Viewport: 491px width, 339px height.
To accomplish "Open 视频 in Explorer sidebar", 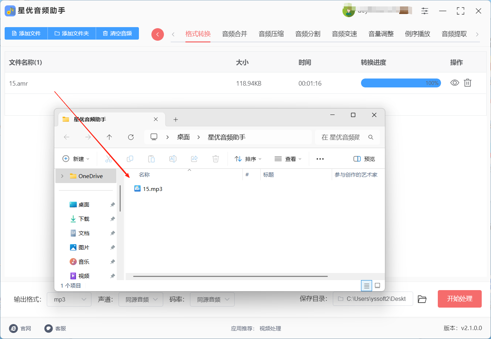I will point(84,276).
